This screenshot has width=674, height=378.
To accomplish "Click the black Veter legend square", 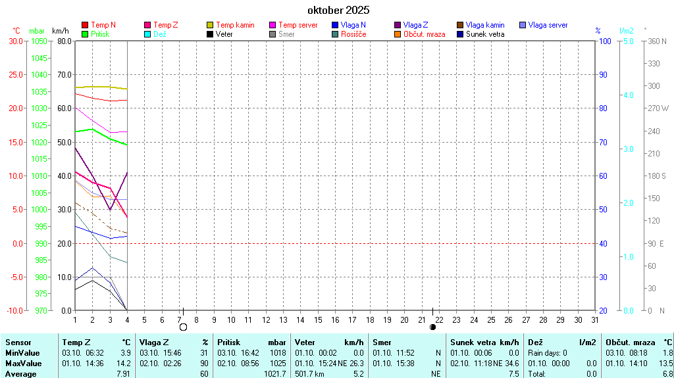I will [210, 34].
